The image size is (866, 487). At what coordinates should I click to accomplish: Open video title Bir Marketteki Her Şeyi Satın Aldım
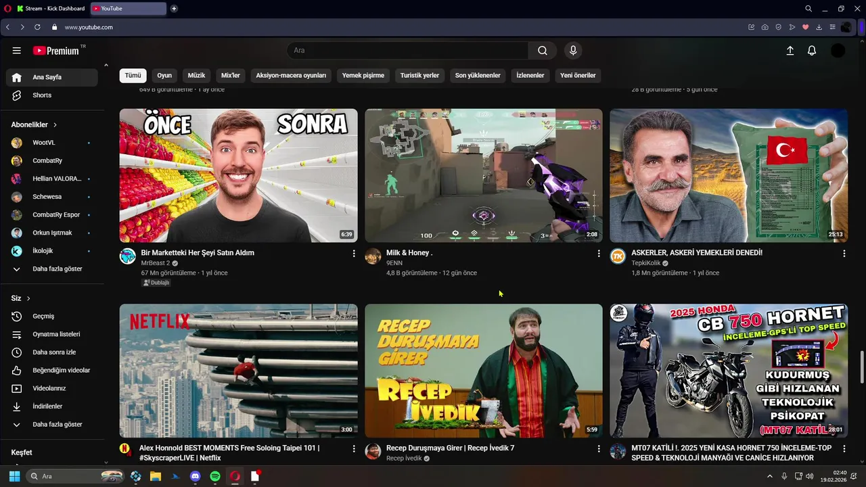[x=198, y=253]
